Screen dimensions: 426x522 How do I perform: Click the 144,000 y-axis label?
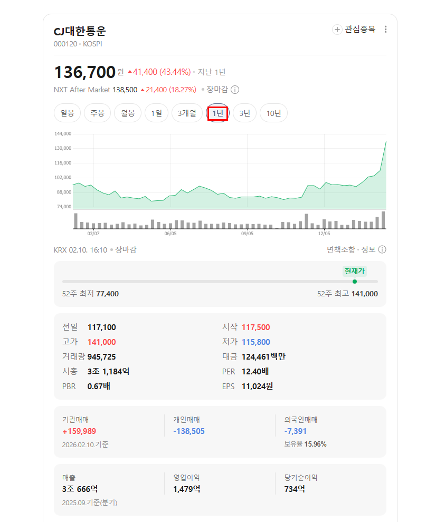(63, 133)
